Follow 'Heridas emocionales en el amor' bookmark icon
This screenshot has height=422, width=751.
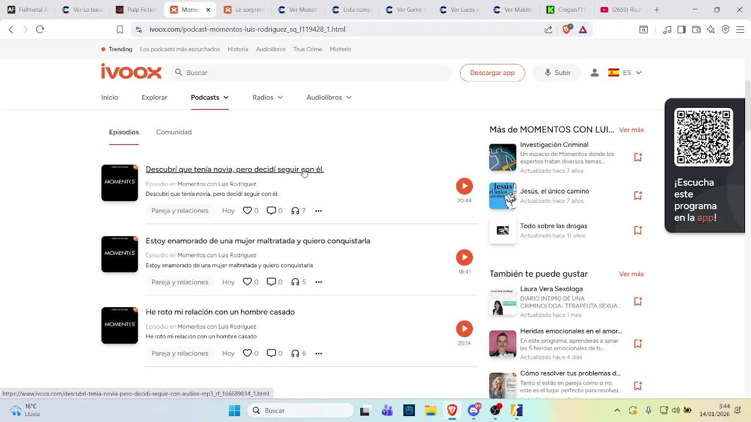tap(638, 343)
